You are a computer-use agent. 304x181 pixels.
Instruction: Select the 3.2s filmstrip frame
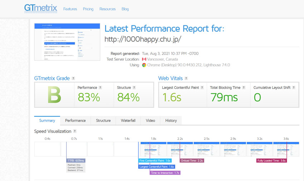click(x=260, y=149)
